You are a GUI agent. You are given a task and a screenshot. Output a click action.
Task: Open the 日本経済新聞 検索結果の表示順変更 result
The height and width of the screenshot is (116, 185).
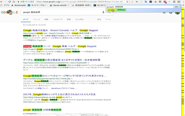click(62, 60)
